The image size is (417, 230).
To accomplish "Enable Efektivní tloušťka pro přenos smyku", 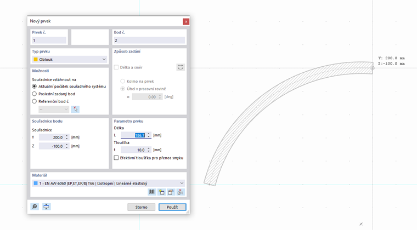I will [116, 158].
